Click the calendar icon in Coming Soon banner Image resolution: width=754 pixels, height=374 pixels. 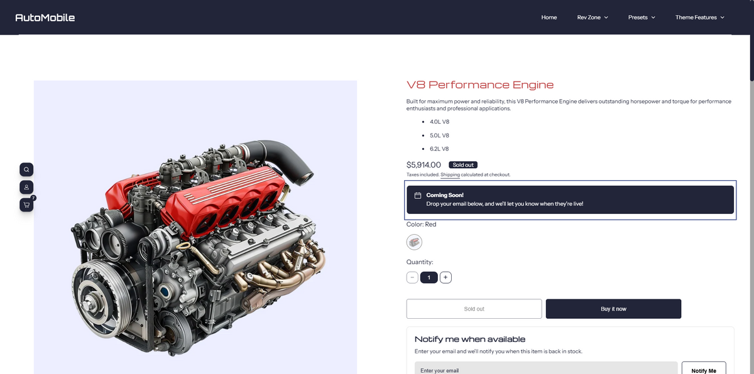click(417, 195)
